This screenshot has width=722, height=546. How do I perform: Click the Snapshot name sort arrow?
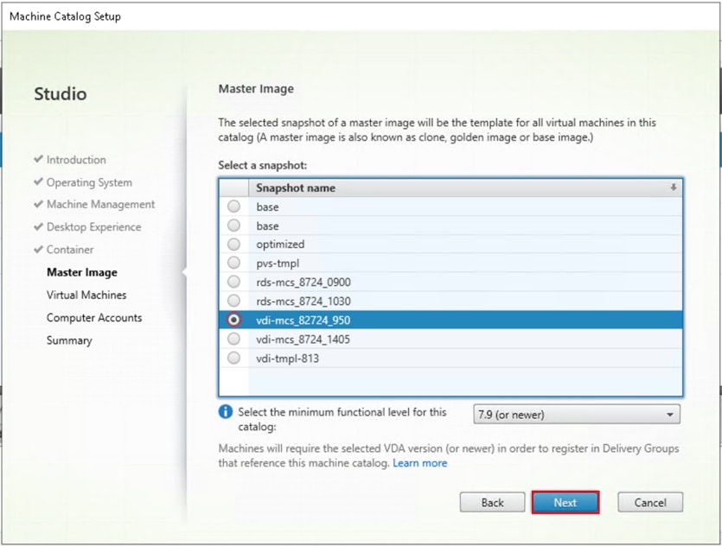(674, 187)
